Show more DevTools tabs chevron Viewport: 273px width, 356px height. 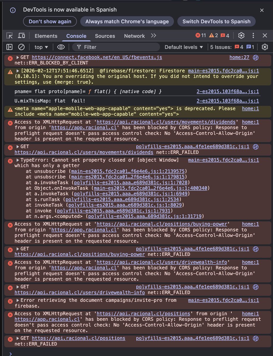click(153, 36)
